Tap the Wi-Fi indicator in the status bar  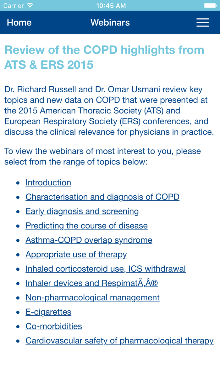click(30, 5)
